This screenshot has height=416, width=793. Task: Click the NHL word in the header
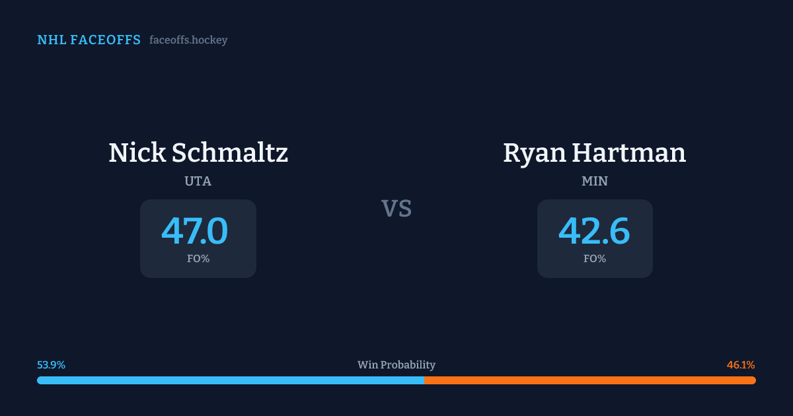tap(52, 40)
